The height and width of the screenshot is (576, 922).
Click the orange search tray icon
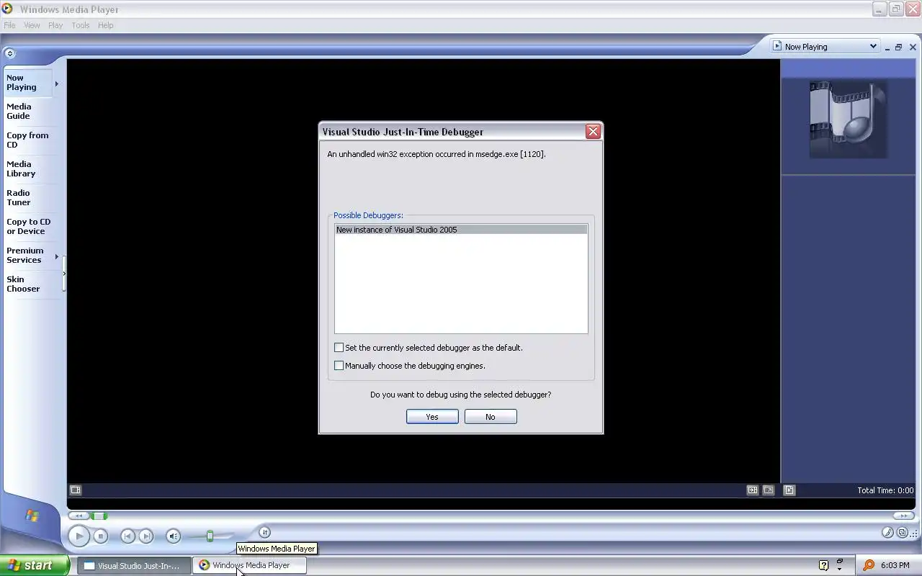(x=869, y=565)
